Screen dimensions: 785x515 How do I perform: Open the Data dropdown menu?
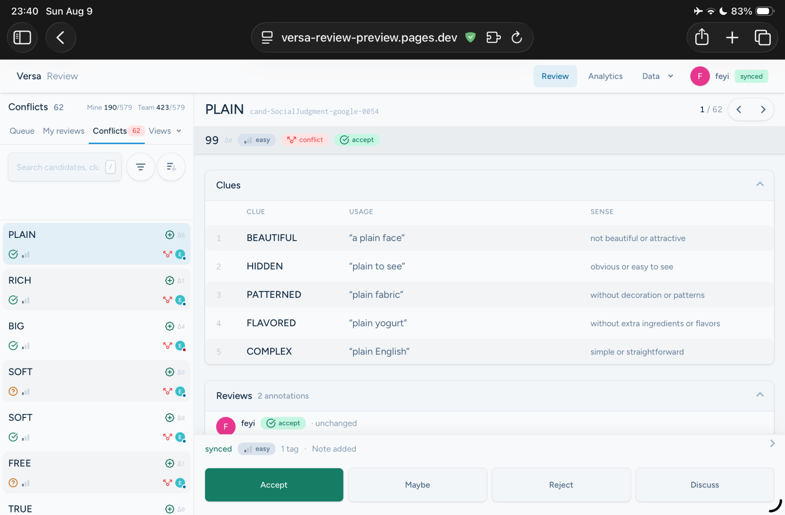(658, 76)
